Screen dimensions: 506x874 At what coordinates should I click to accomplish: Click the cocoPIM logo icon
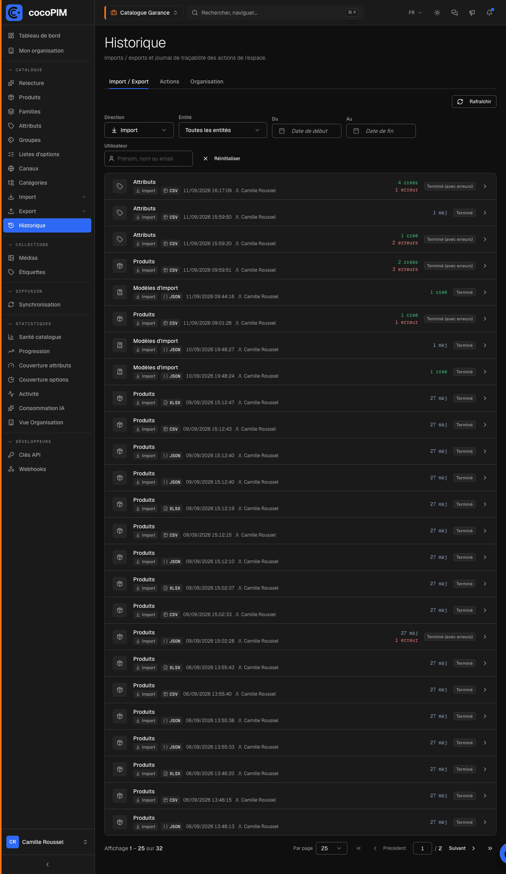tap(14, 13)
